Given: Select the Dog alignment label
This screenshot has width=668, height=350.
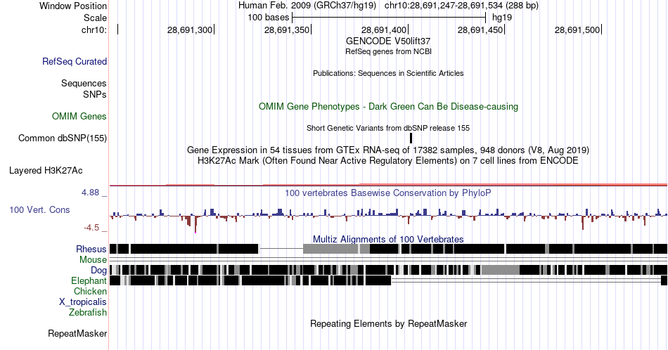Looking at the screenshot, I should coord(98,270).
